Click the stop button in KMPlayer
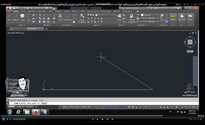Image resolution: width=205 pixels, height=125 pixels. point(112,119)
